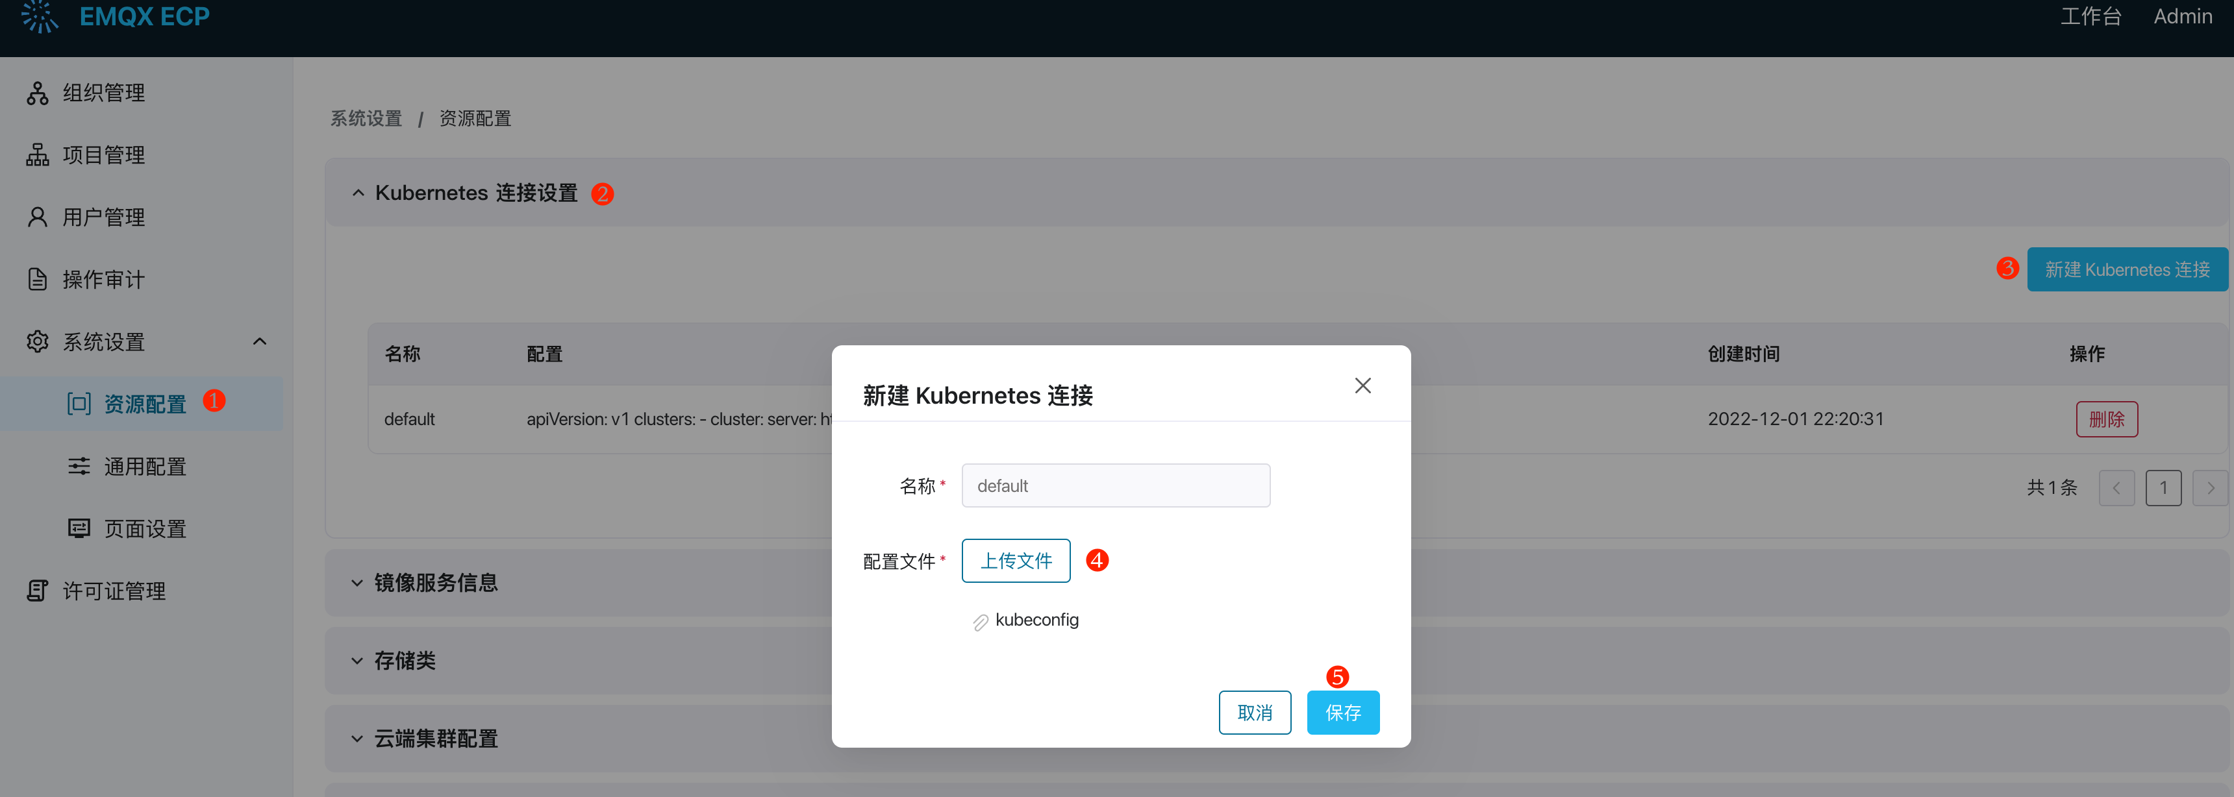Collapse the Kubernetes 连接设置 section
The image size is (2234, 797).
(358, 192)
